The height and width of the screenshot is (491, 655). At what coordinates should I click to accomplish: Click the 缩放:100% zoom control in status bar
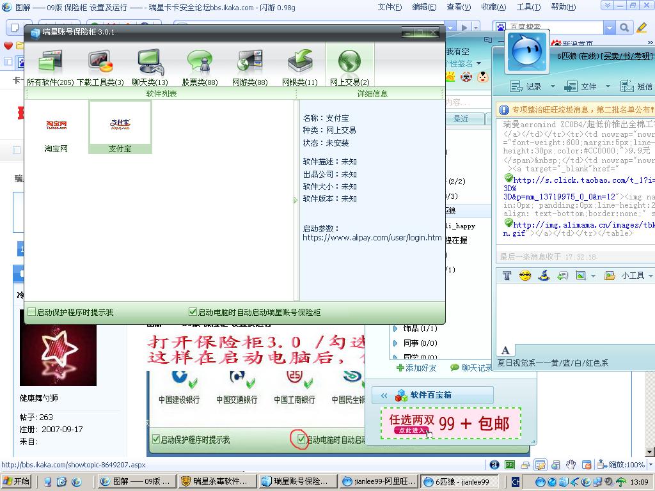[x=626, y=464]
